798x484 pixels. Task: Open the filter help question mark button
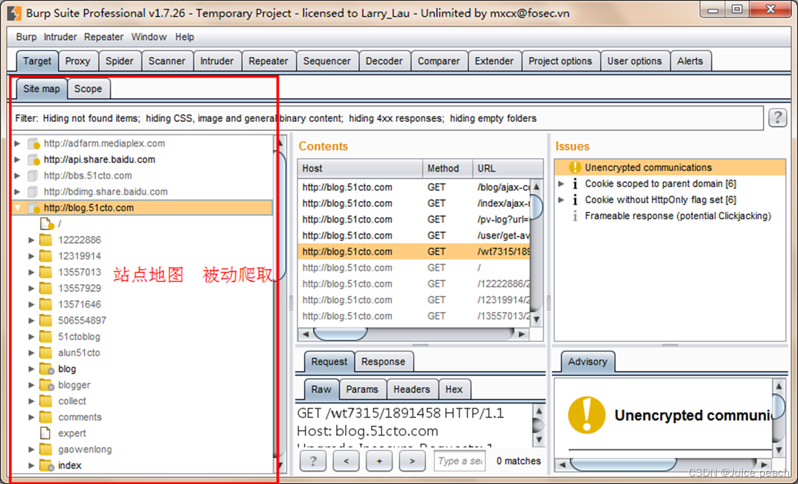[x=777, y=118]
